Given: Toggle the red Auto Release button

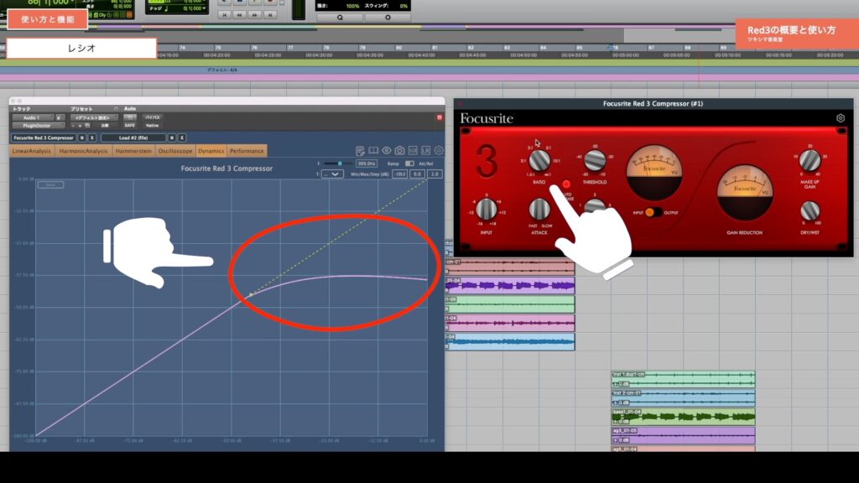Looking at the screenshot, I should 566,184.
